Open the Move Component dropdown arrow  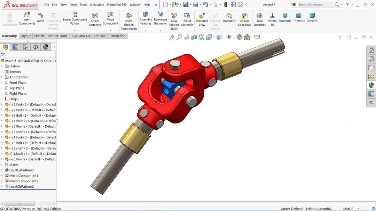coord(110,30)
